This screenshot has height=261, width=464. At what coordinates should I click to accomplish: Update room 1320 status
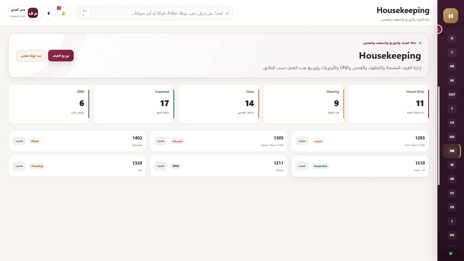coord(19,166)
